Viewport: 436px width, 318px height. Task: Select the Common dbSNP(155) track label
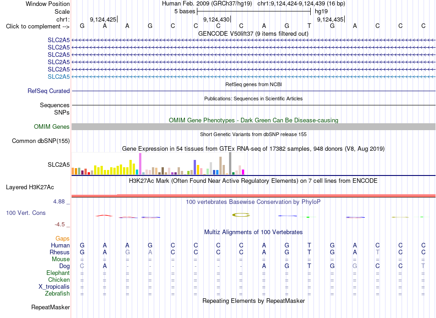point(41,141)
